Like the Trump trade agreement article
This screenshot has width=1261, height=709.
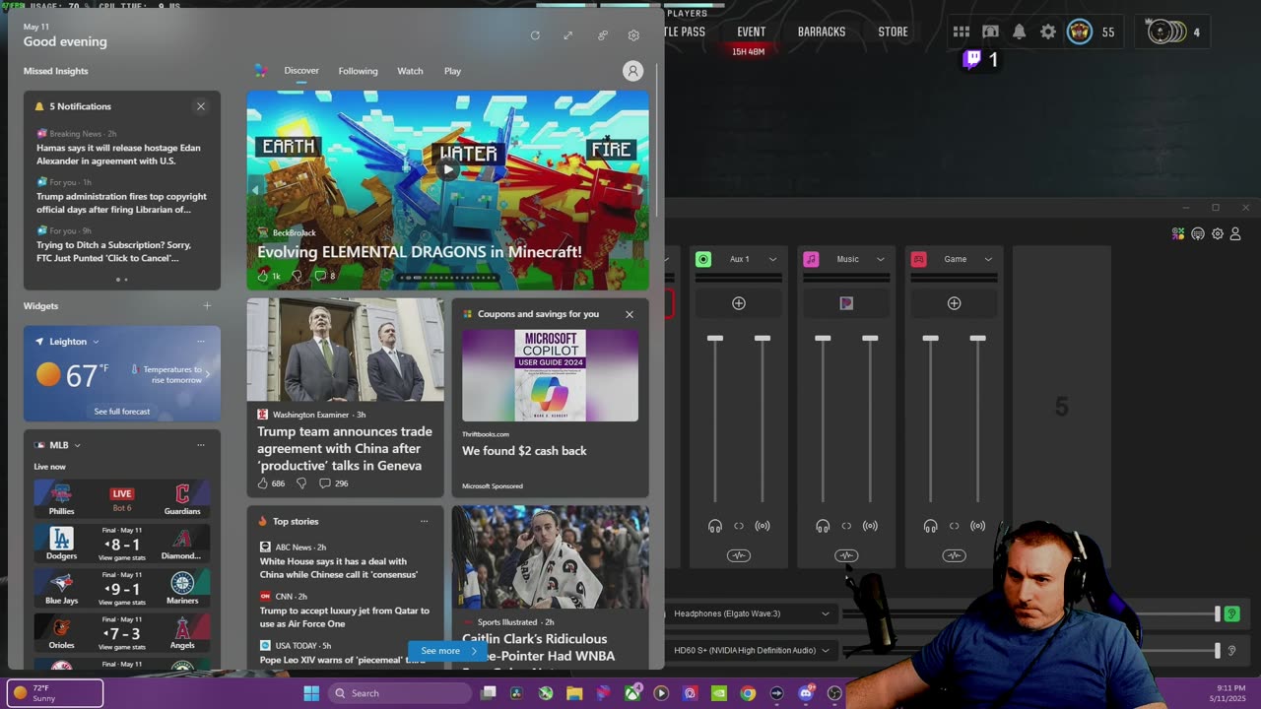tap(263, 483)
